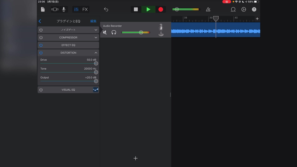Screen dimensions: 297x167
Task: Toggle the noise gate power button
Action: point(41,30)
